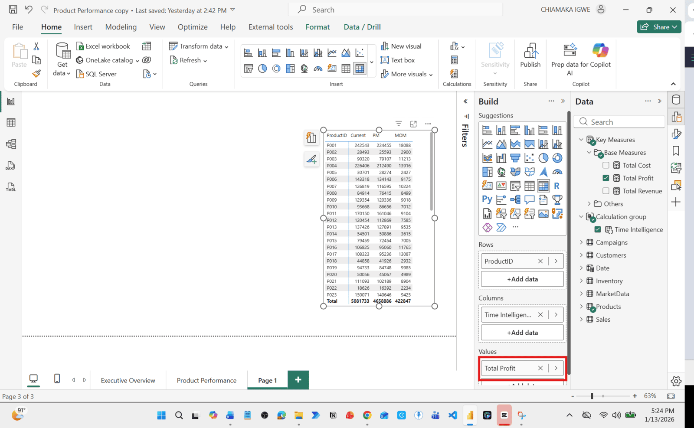Expand the Others folder
The width and height of the screenshot is (694, 428).
pyautogui.click(x=589, y=204)
